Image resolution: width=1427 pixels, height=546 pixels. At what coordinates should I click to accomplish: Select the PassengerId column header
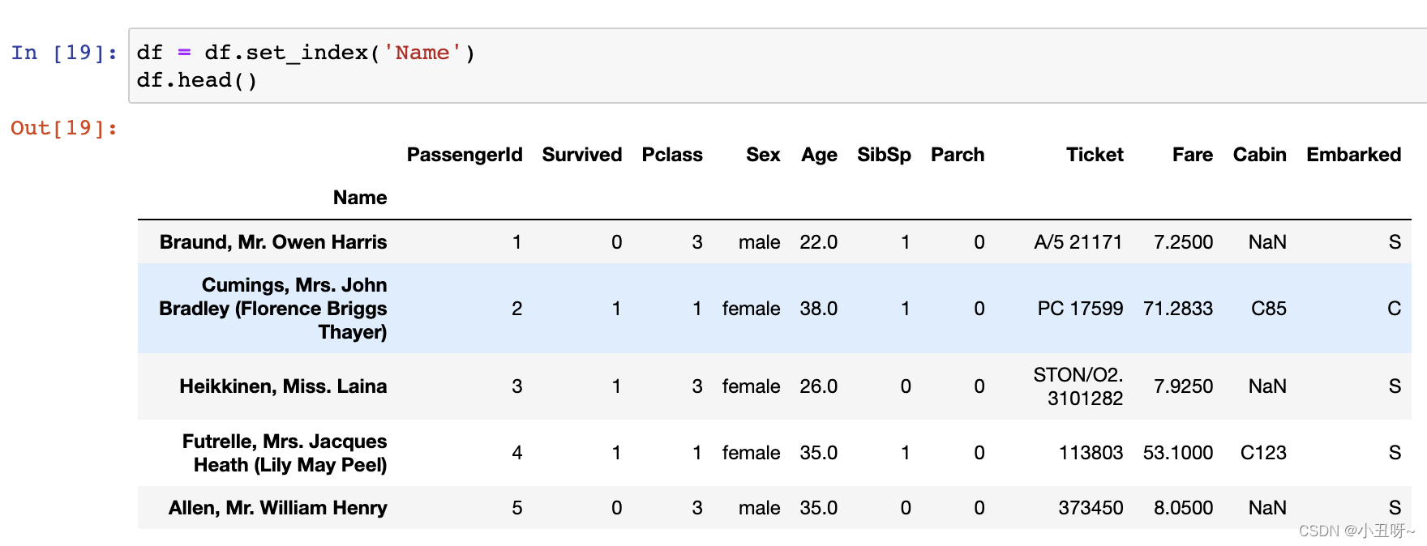pyautogui.click(x=465, y=155)
